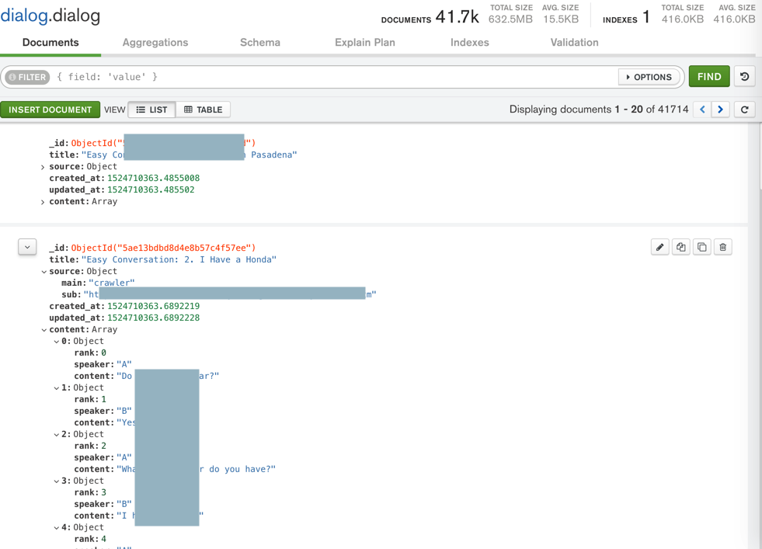This screenshot has height=549, width=762.
Task: Reset the filter query with the history icon
Action: (x=745, y=77)
